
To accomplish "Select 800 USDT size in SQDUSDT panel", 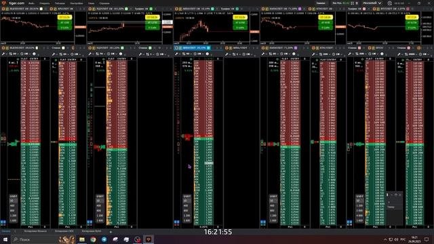I will [x=100, y=211].
